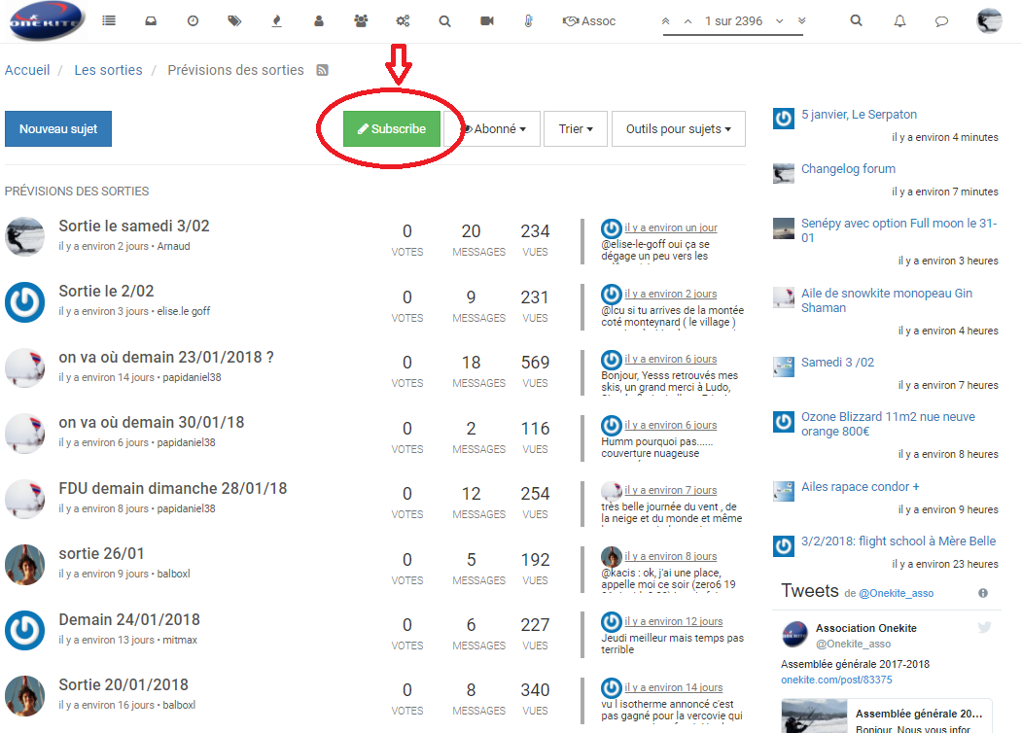This screenshot has height=733, width=1022.
Task: Open onekite.com/post/83375 tweet link
Action: coord(836,680)
